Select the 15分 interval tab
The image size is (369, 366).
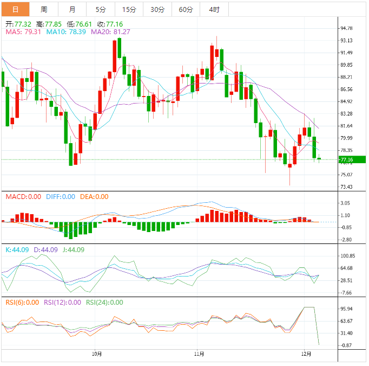[129, 10]
